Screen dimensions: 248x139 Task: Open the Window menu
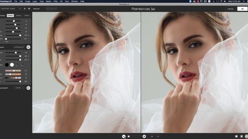[74, 1]
